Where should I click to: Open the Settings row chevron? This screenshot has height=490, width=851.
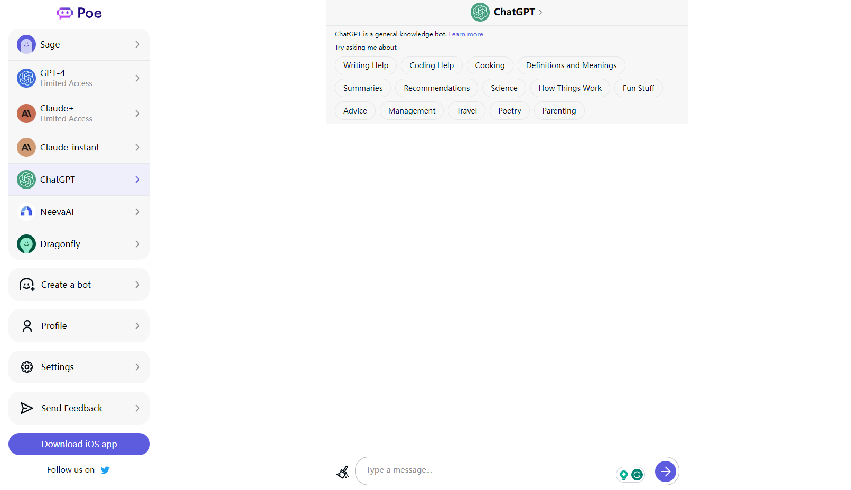(x=137, y=367)
